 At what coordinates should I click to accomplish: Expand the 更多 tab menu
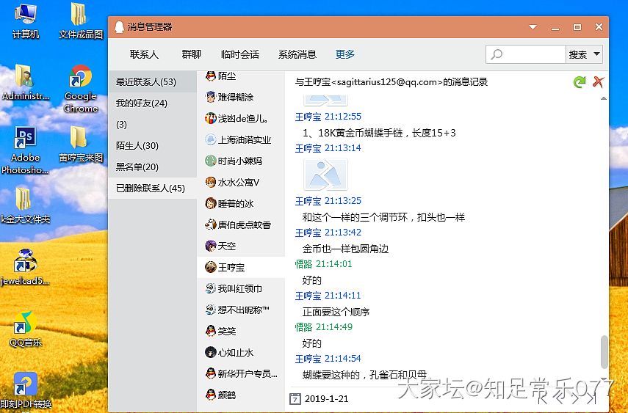[x=345, y=54]
